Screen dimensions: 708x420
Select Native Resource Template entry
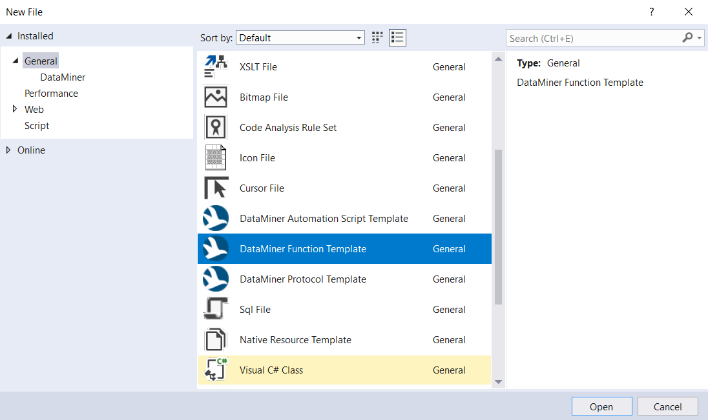(344, 339)
